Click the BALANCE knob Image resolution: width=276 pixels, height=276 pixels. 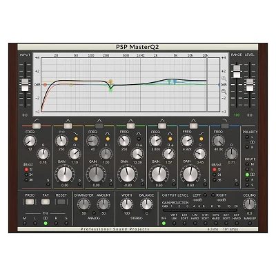(x=146, y=204)
